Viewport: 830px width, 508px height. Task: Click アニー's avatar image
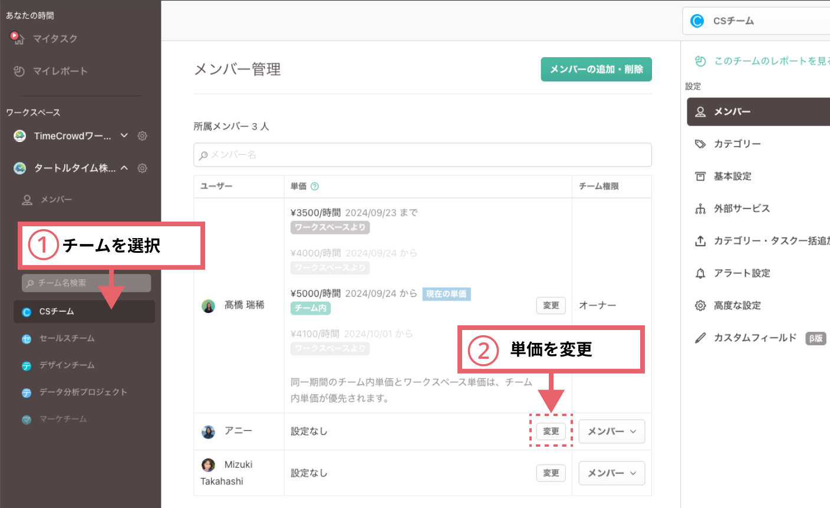point(208,432)
